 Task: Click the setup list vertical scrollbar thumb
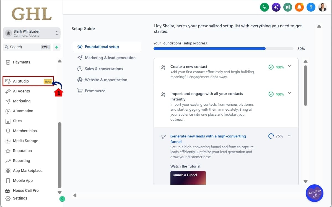(305, 86)
